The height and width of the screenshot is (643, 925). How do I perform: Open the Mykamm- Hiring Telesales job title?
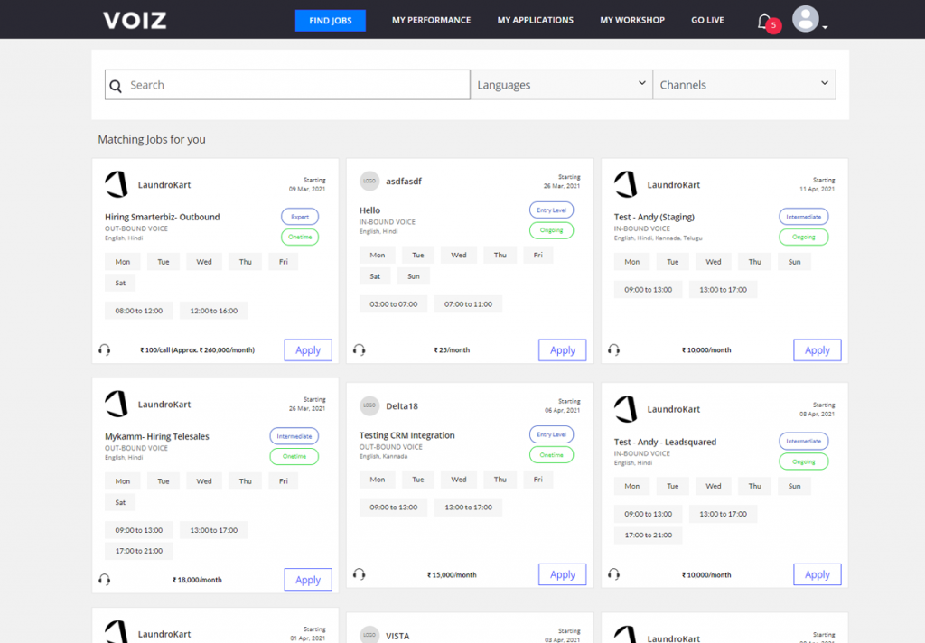[157, 436]
